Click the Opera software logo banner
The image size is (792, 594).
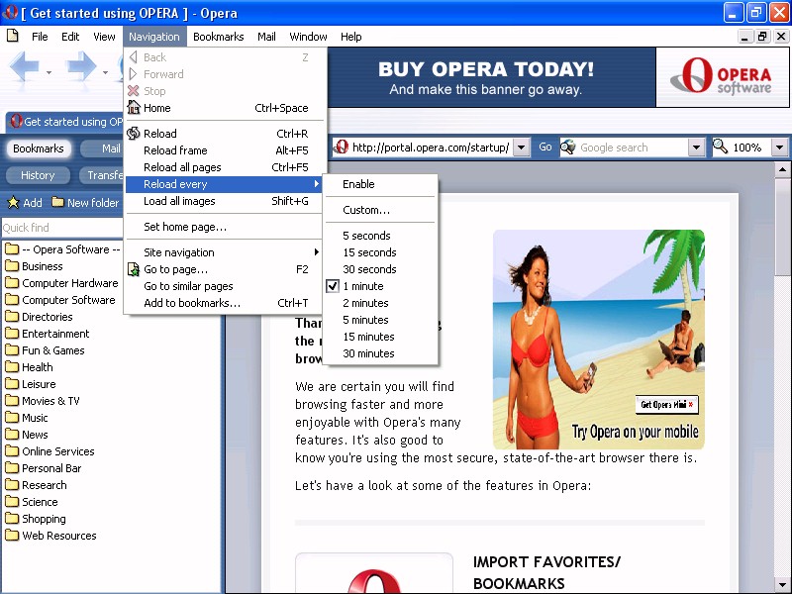tap(723, 77)
